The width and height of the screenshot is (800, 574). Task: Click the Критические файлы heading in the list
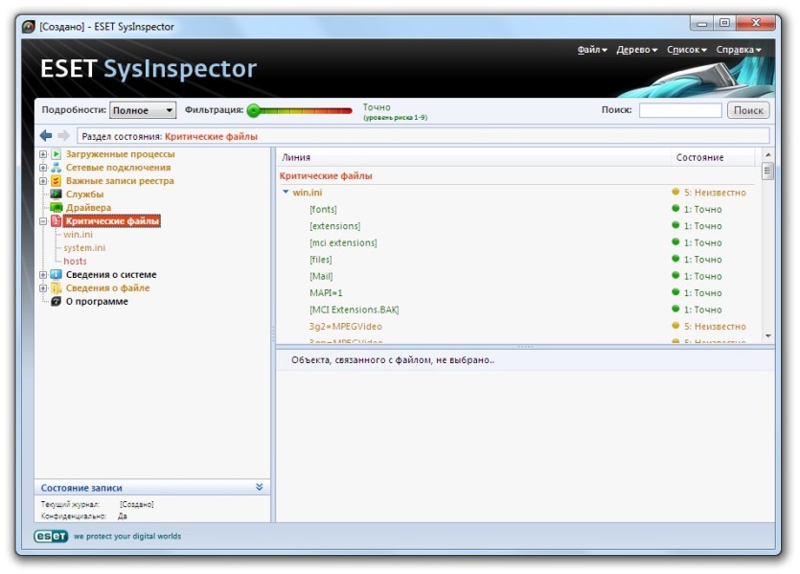(326, 175)
